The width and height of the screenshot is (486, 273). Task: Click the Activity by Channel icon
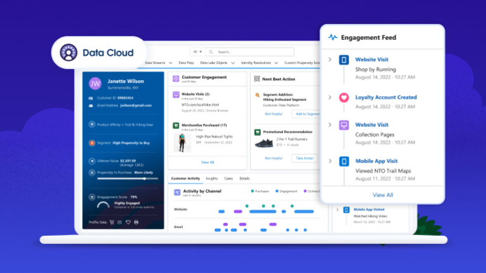click(177, 193)
